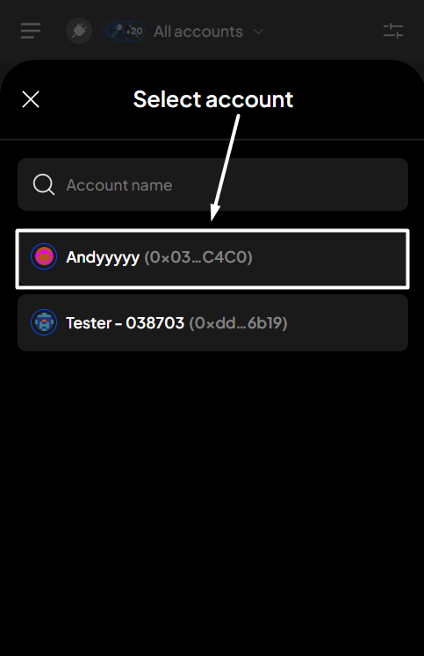Click address 0x03…C4C0 in Andyyyyy row

198,257
